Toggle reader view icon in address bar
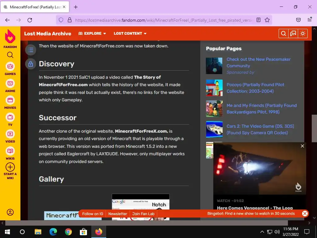 pos(258,20)
